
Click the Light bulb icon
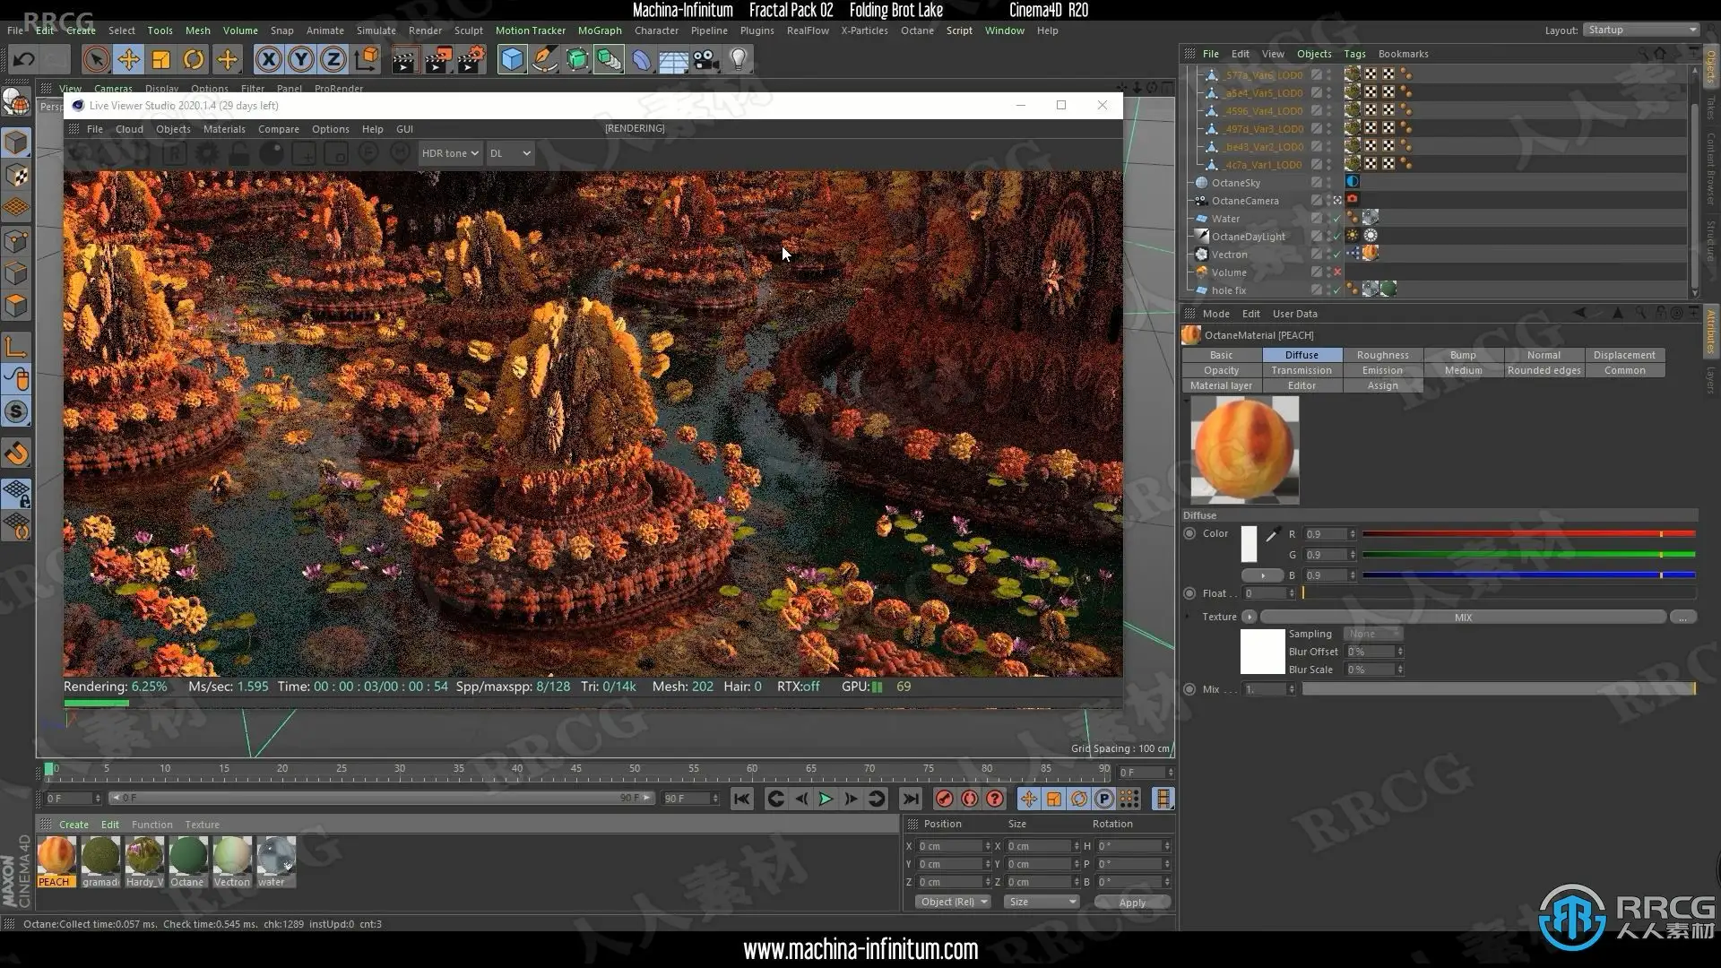(x=738, y=60)
